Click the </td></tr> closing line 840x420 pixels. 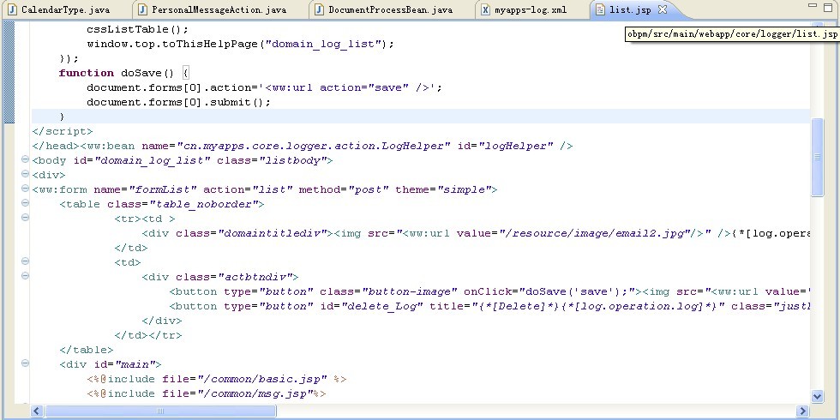(147, 335)
